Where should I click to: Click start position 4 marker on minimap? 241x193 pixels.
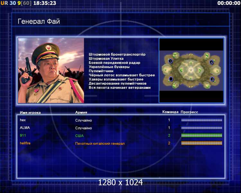[x=212, y=62]
